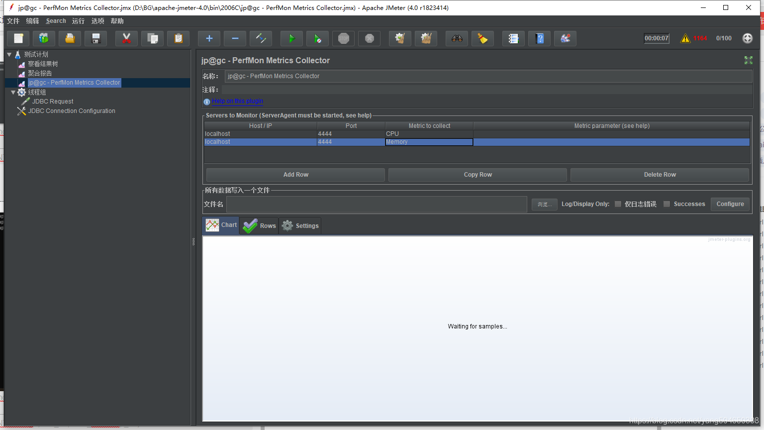Toggle fullscreen of the collector panel
Viewport: 764px width, 430px height.
(749, 60)
